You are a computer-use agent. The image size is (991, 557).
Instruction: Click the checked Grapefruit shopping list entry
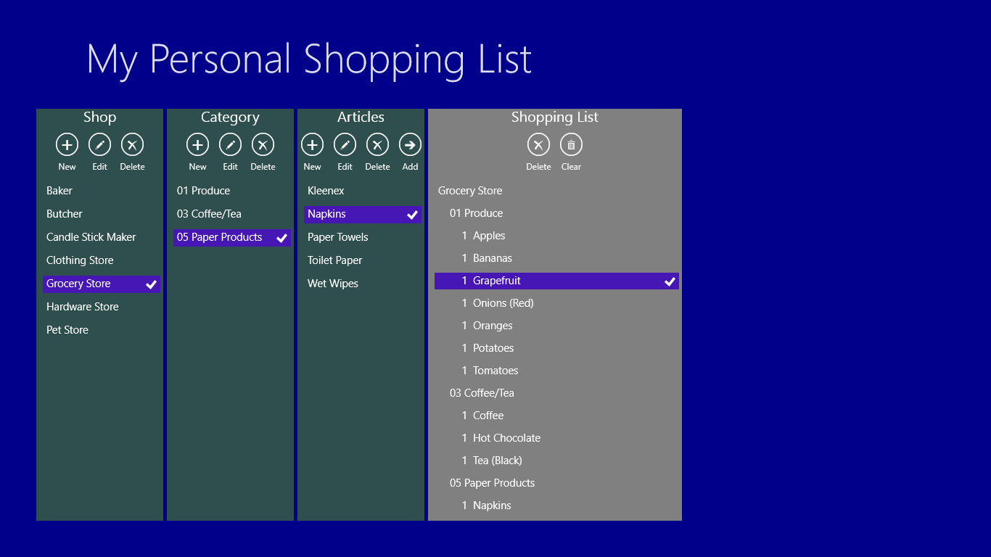[x=556, y=281]
